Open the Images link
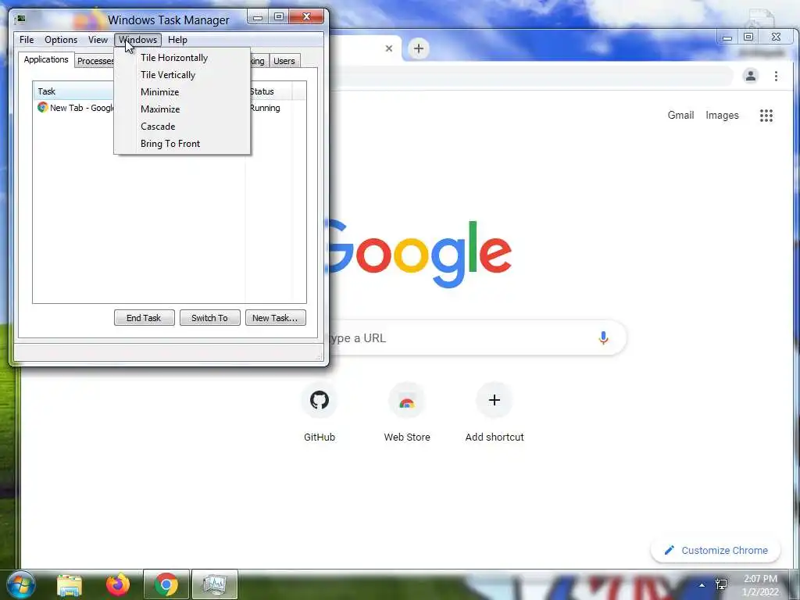 [x=722, y=116]
